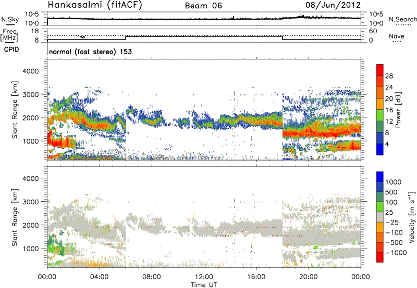Click the 'CPID' label
Screen dimensions: 417x288
[11, 49]
